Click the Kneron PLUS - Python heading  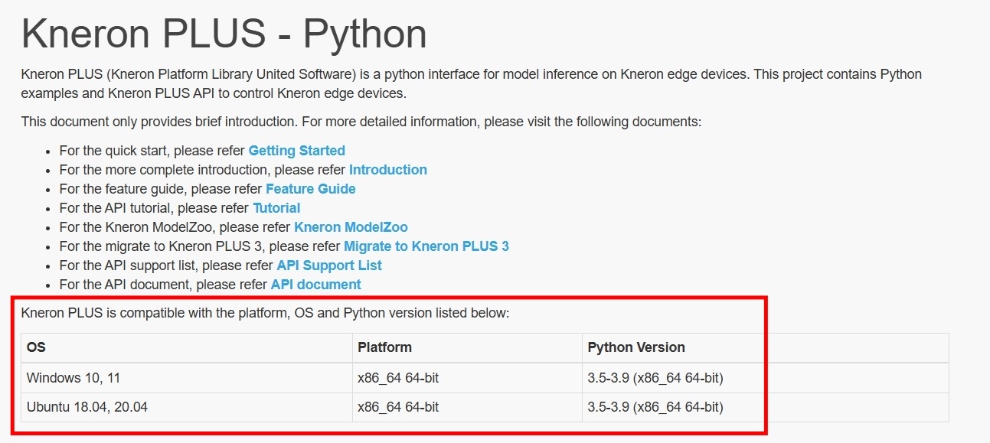224,34
